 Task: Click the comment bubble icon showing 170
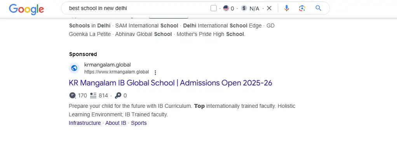coord(72,95)
